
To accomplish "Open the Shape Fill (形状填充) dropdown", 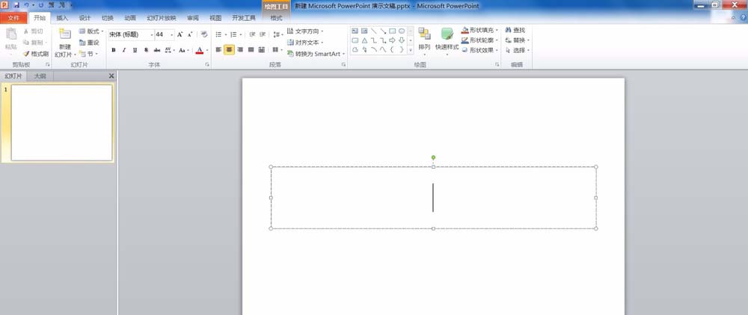I will click(480, 30).
